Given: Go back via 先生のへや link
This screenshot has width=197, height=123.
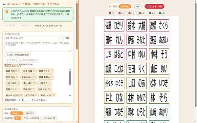Looking at the screenshot, I should tap(38, 4).
